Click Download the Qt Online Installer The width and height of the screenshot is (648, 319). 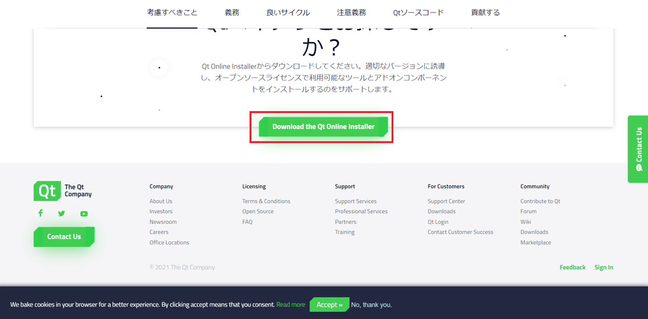[323, 127]
